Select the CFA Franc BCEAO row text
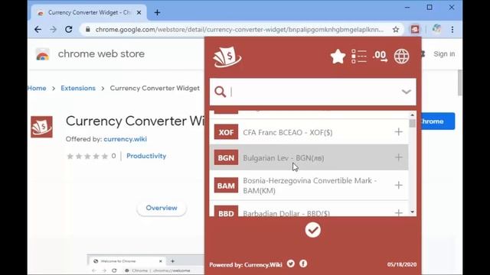Screen dimensions: 490x275 288,132
